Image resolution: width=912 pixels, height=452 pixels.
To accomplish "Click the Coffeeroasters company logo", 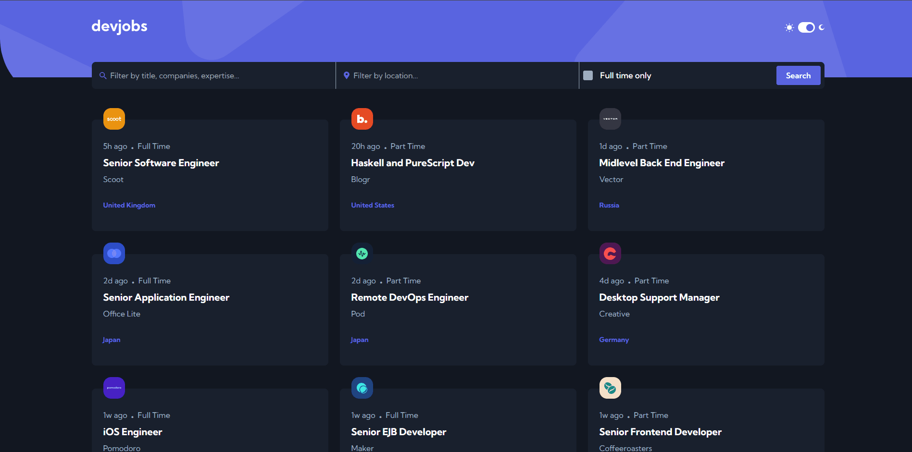I will [610, 388].
